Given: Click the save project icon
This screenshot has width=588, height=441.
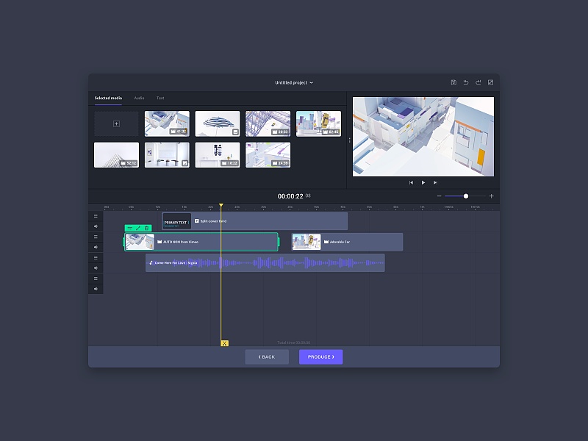Looking at the screenshot, I should [453, 82].
